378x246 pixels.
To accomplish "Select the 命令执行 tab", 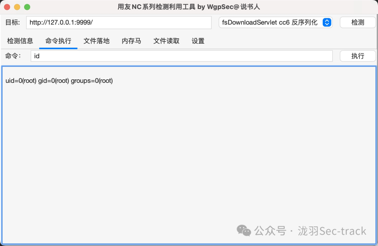I will pos(58,41).
